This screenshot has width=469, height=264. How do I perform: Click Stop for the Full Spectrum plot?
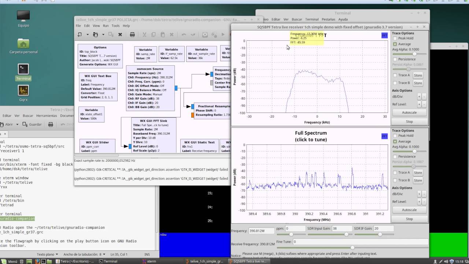409,219
